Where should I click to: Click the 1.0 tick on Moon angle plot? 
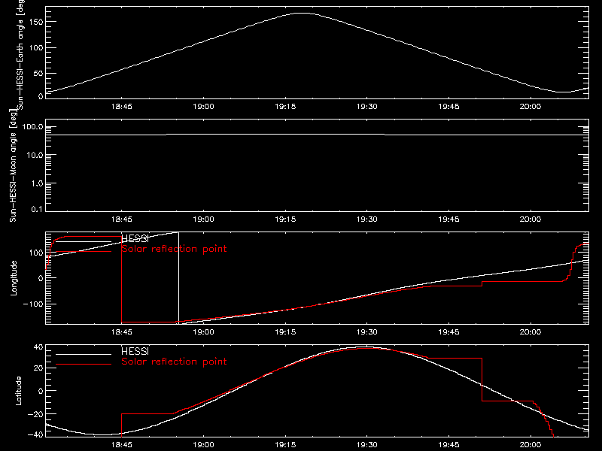click(37, 183)
